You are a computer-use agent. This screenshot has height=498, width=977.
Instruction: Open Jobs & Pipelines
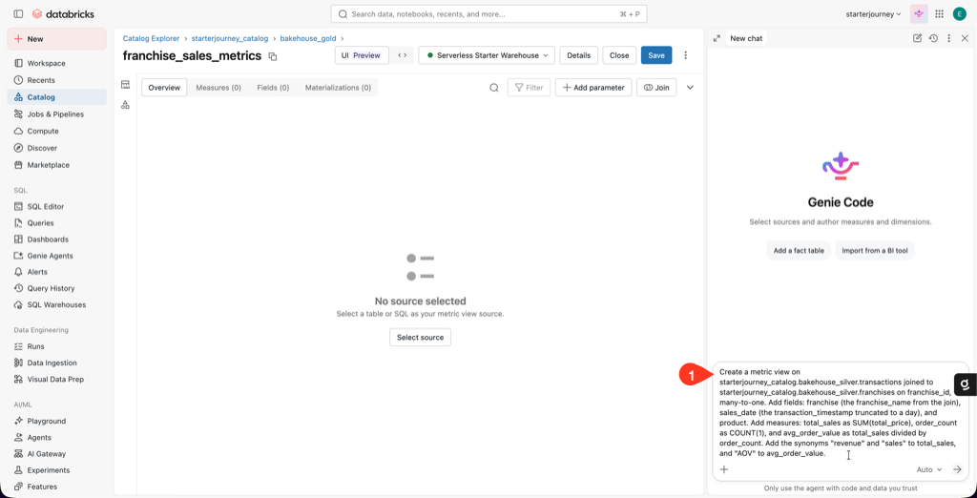[56, 114]
